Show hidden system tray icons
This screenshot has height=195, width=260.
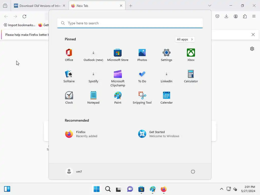(x=221, y=189)
